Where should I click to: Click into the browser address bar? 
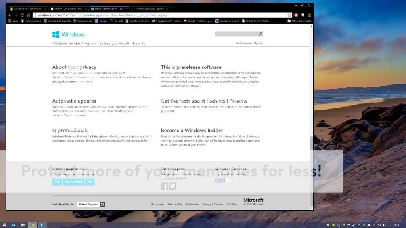pos(159,15)
